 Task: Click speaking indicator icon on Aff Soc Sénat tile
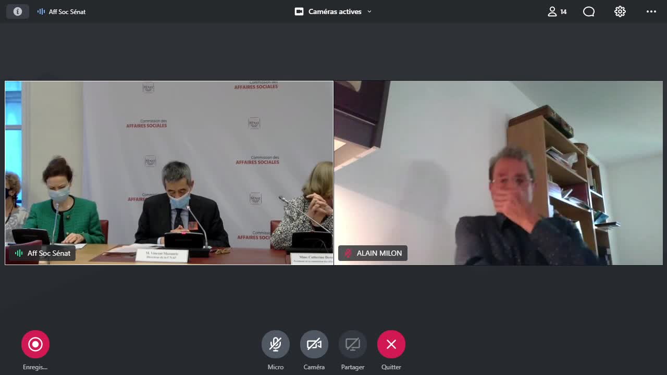(19, 253)
